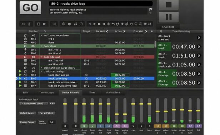Click the cue list vertical scrollbar

pyautogui.click(x=155, y=44)
